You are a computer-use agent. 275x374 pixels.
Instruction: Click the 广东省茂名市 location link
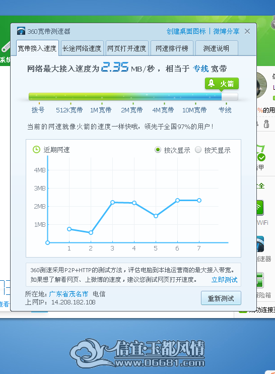[x=68, y=294]
